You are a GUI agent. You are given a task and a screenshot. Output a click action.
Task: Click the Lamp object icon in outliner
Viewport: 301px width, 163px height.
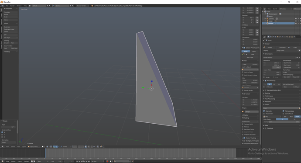267,21
